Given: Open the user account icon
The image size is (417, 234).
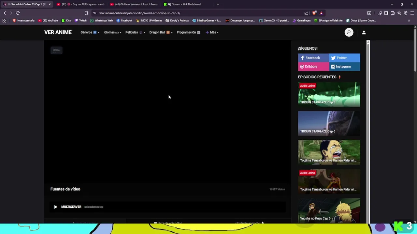Looking at the screenshot, I should pos(364,32).
